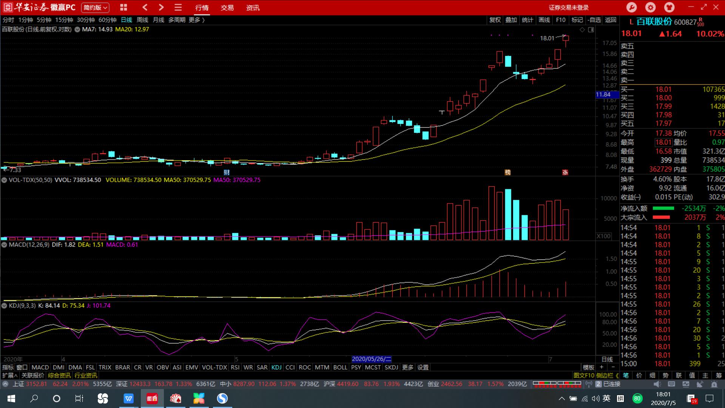Open the keyboard icon in status bar

pyautogui.click(x=671, y=384)
